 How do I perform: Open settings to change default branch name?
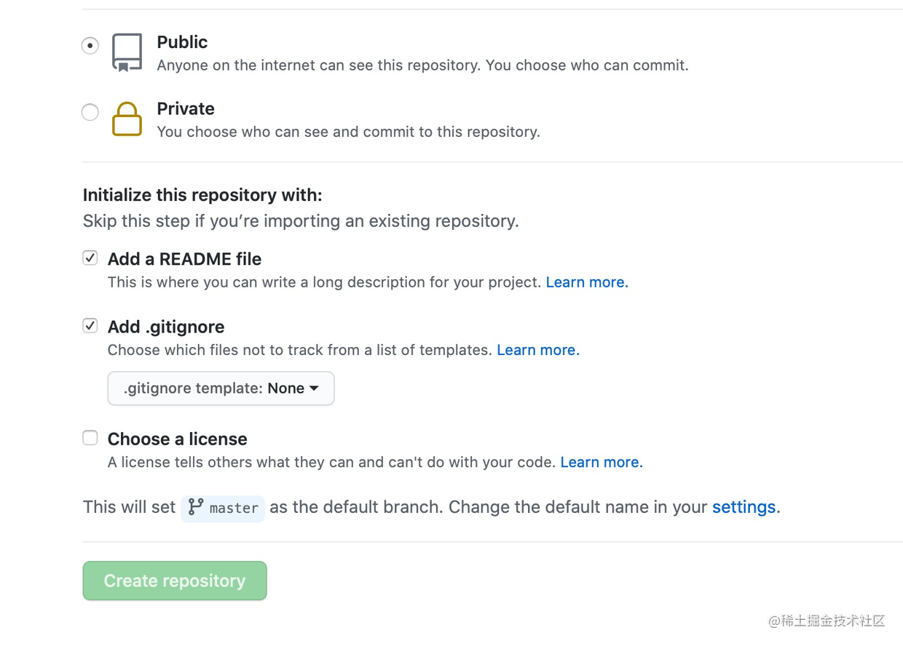(x=744, y=507)
